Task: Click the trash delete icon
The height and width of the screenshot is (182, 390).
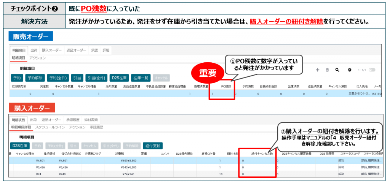Action: pos(327,70)
